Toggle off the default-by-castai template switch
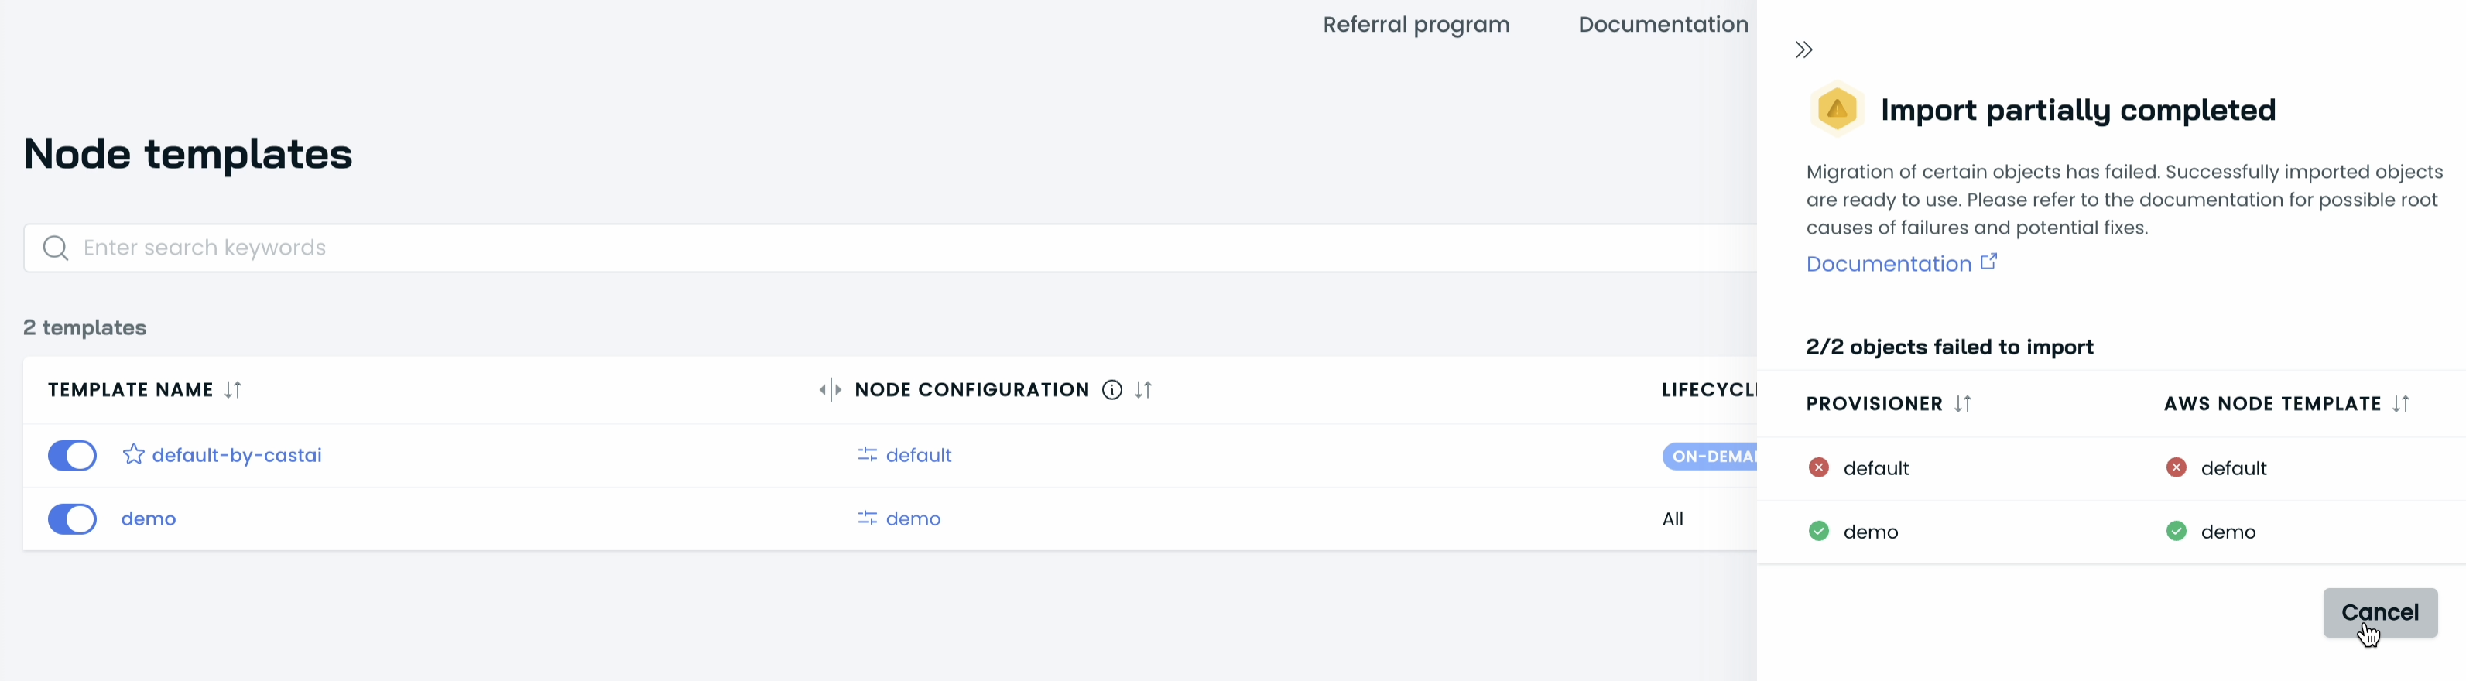The image size is (2466, 681). tap(73, 455)
